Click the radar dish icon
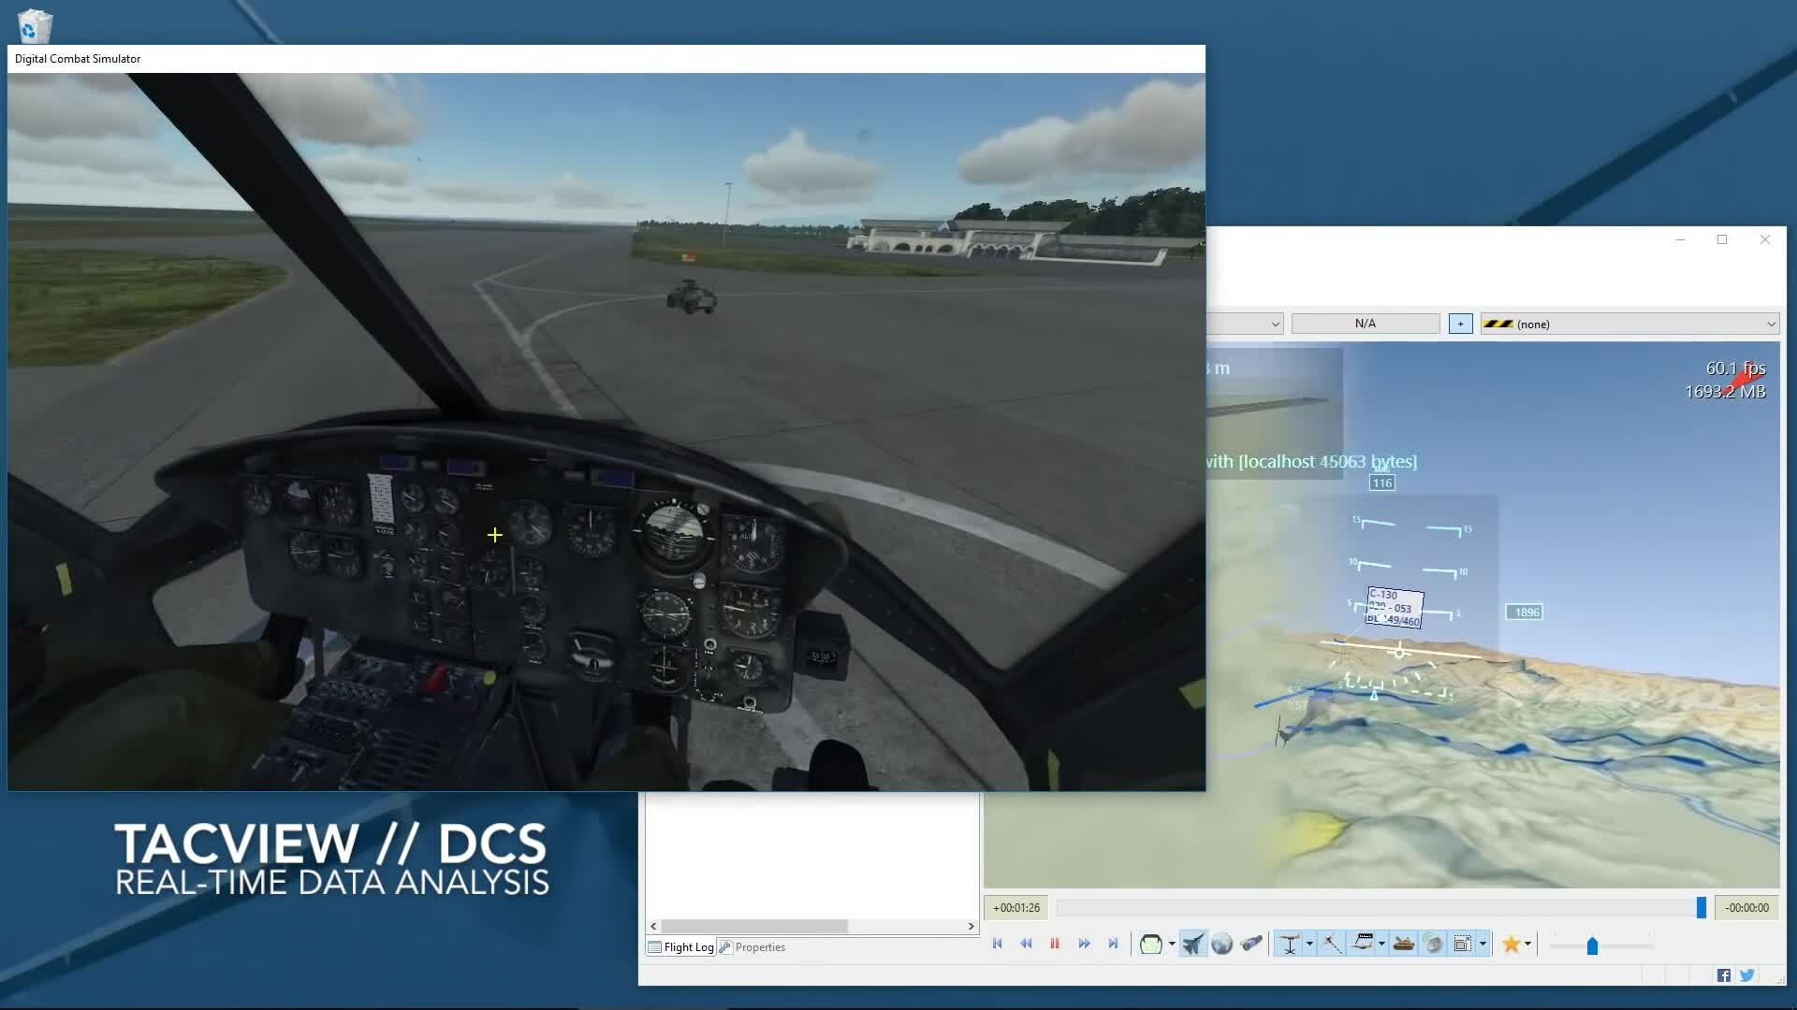The height and width of the screenshot is (1010, 1797). tap(1433, 945)
